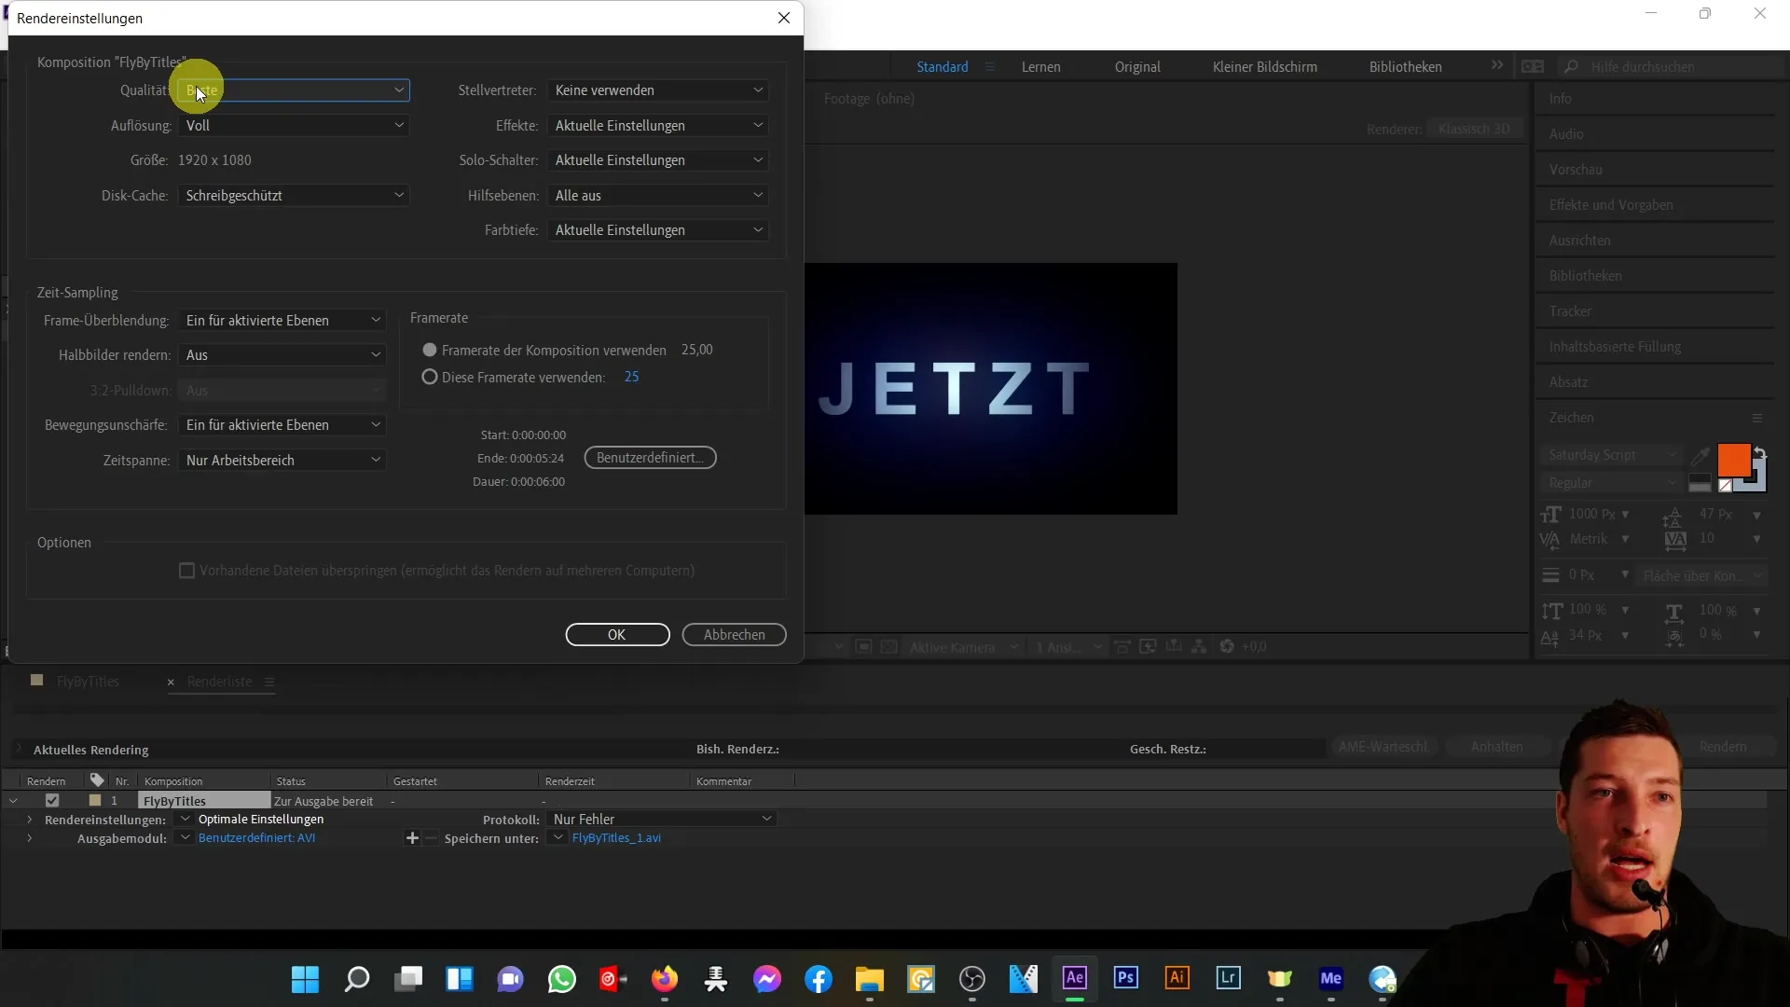The width and height of the screenshot is (1790, 1007).
Task: Open the Zeichen panel menu icon
Action: click(1756, 418)
